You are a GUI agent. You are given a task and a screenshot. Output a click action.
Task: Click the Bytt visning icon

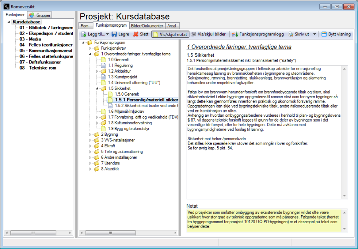point(324,34)
